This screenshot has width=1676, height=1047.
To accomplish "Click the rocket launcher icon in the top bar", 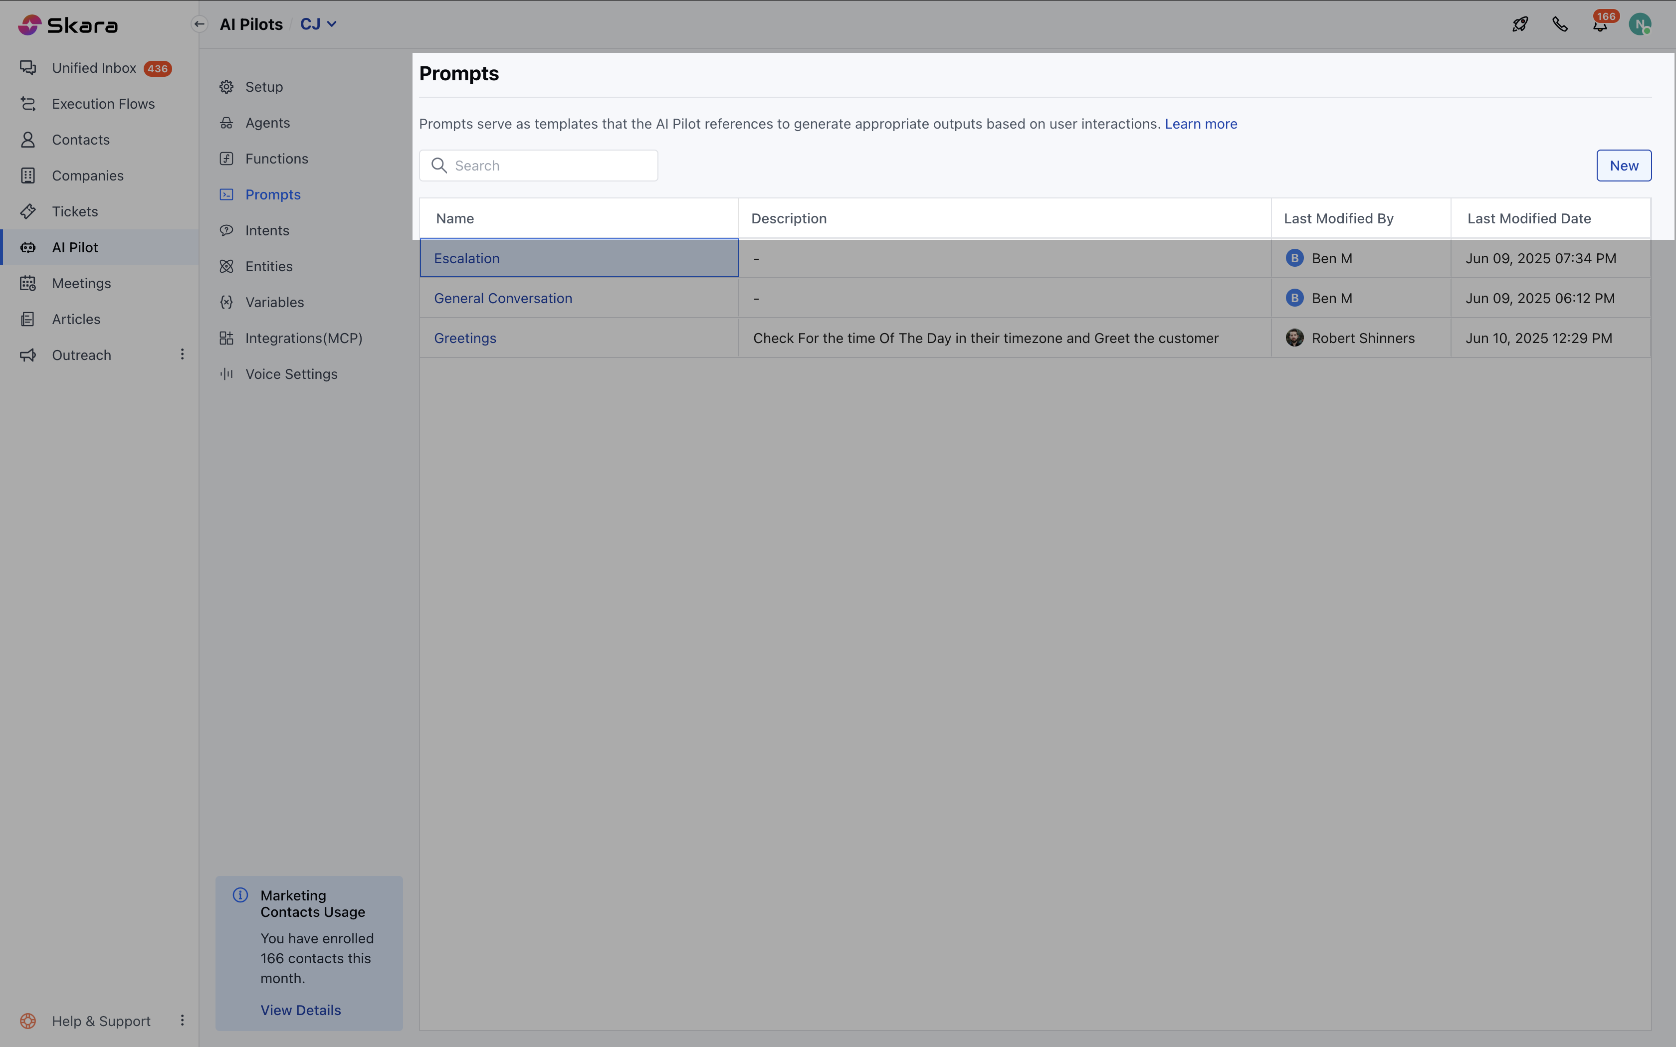I will (1519, 23).
